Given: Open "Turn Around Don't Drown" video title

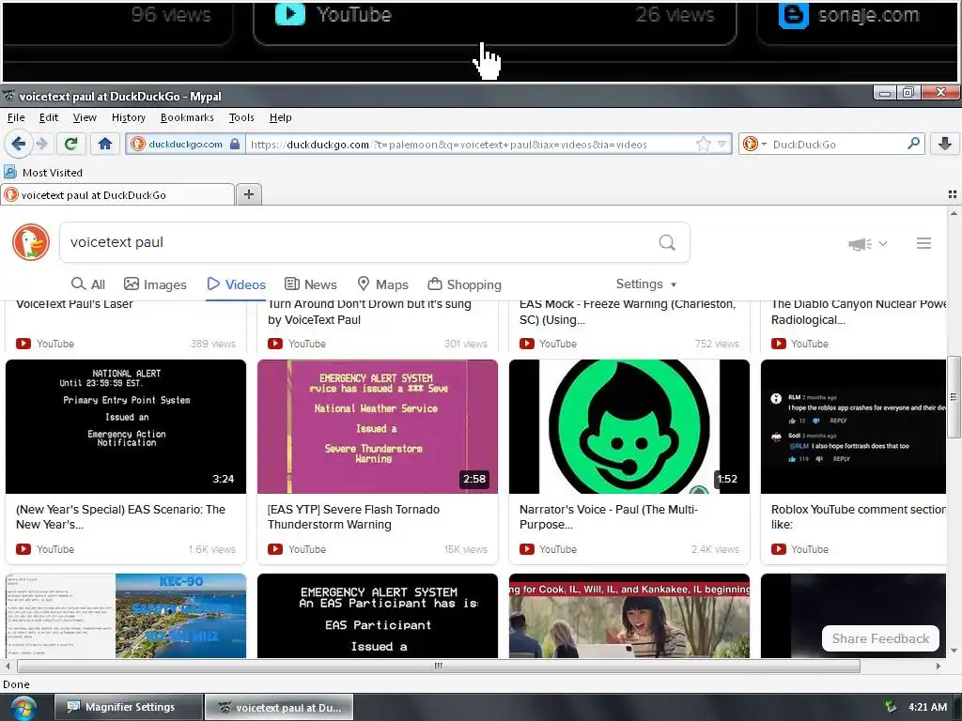Looking at the screenshot, I should pyautogui.click(x=369, y=312).
